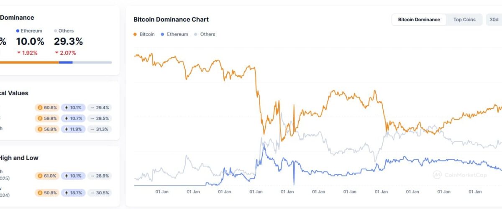Viewport: 502px width, 209px height.
Task: Click the Bitcoin icon beside 59.8%
Action: 41,118
